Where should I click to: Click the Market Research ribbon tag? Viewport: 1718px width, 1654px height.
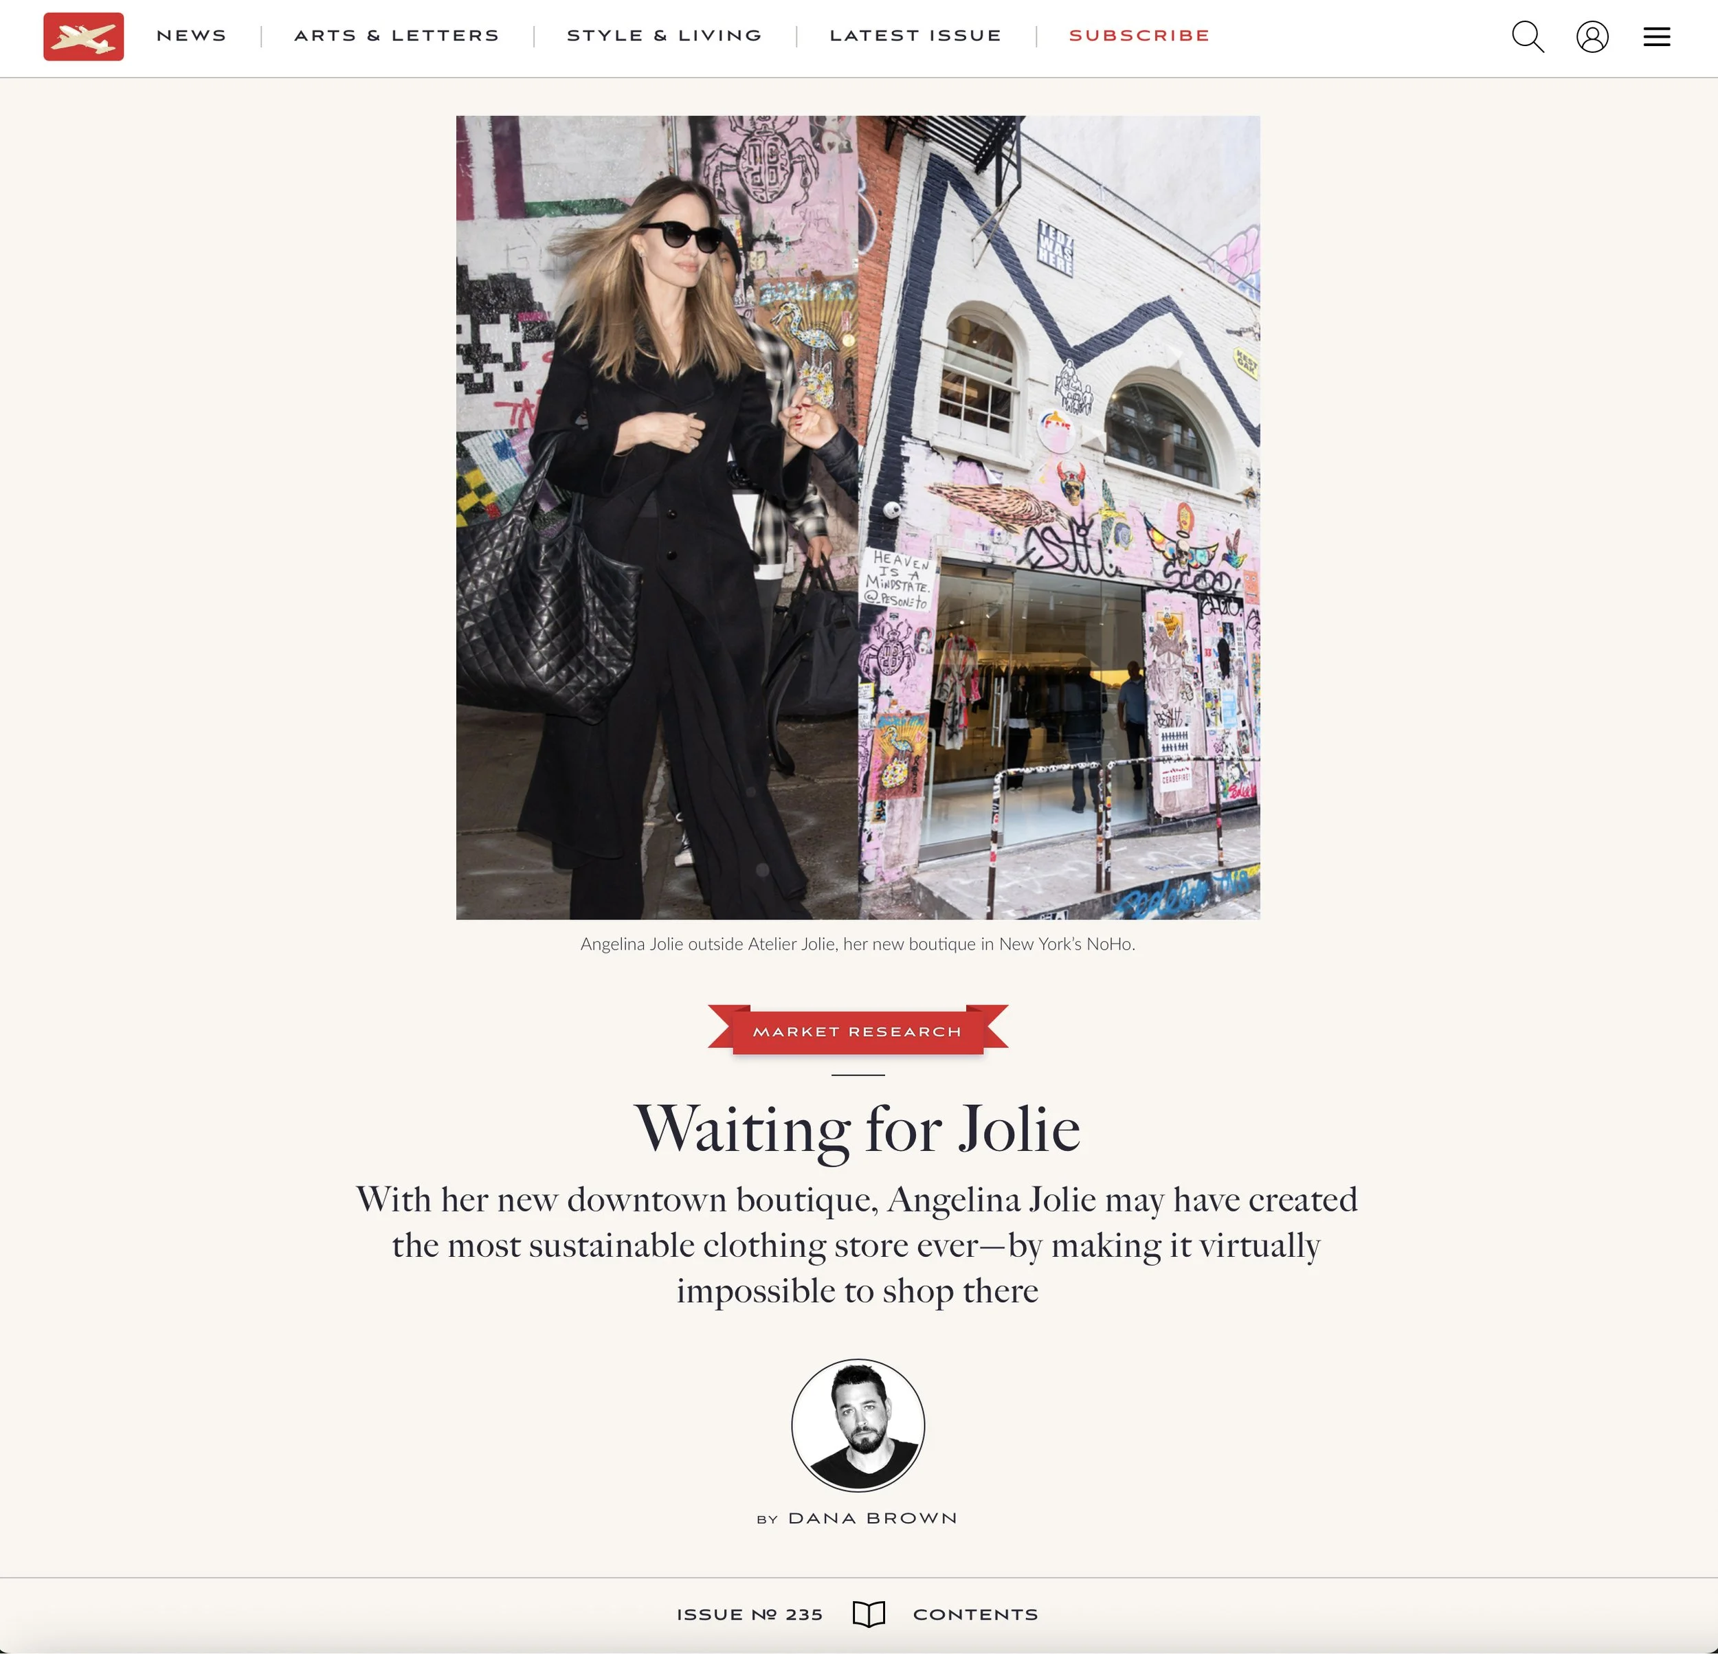coord(858,1030)
